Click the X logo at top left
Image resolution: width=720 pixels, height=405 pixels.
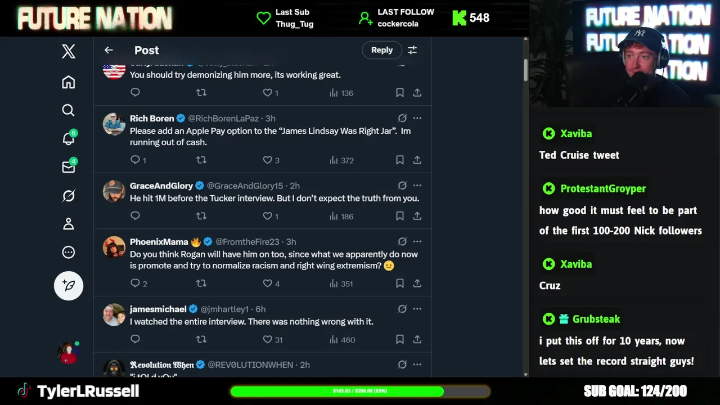pyautogui.click(x=69, y=52)
